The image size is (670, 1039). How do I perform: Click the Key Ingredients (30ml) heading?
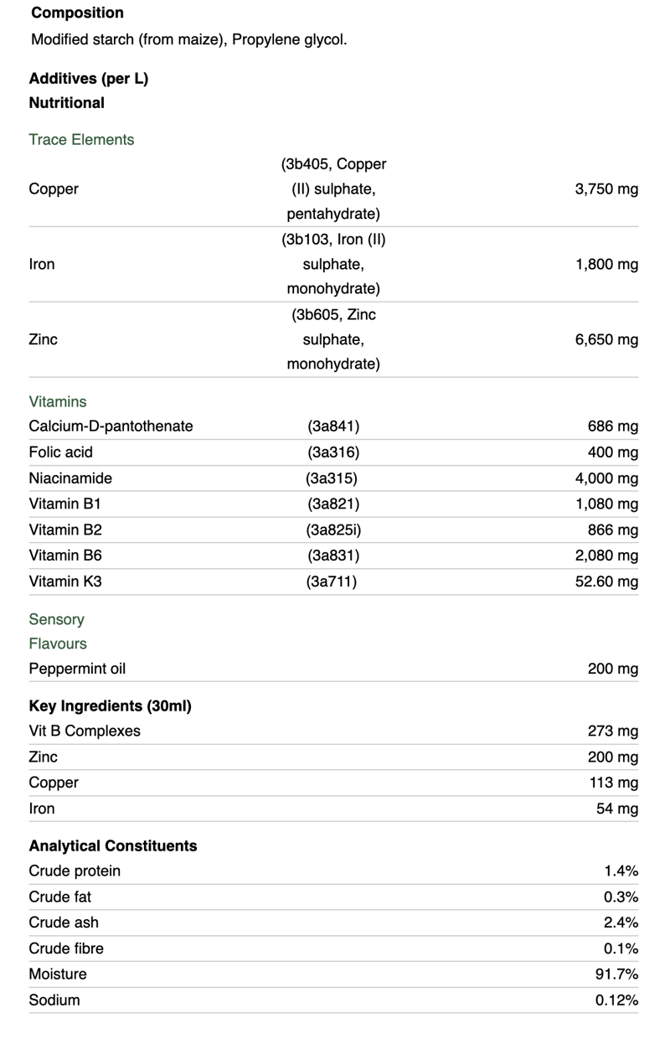click(x=110, y=706)
